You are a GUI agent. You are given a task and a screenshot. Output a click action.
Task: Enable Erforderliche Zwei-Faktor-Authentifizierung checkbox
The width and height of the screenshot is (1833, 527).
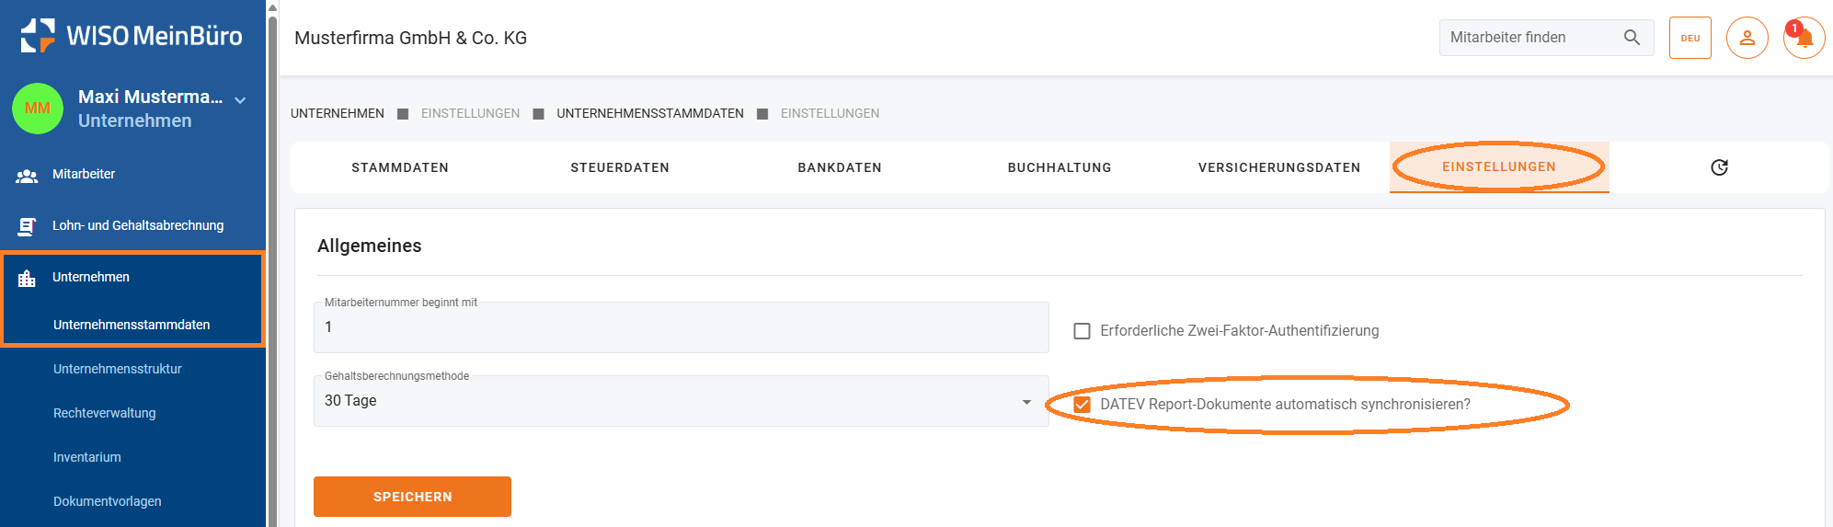[1083, 331]
